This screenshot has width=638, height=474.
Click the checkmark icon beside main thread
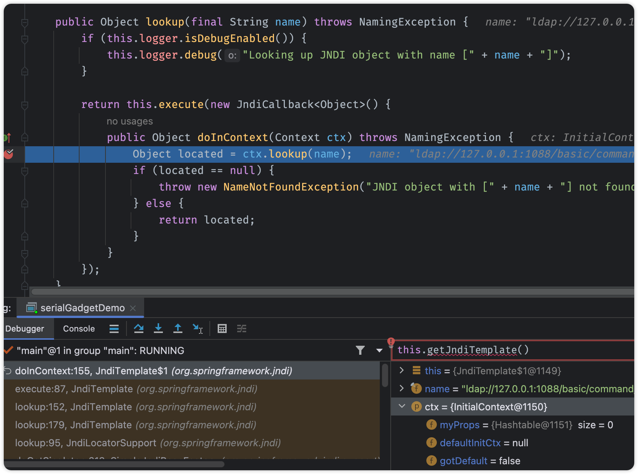coord(8,350)
